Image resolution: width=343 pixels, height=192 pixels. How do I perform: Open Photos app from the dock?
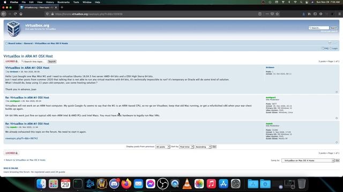click(199, 184)
